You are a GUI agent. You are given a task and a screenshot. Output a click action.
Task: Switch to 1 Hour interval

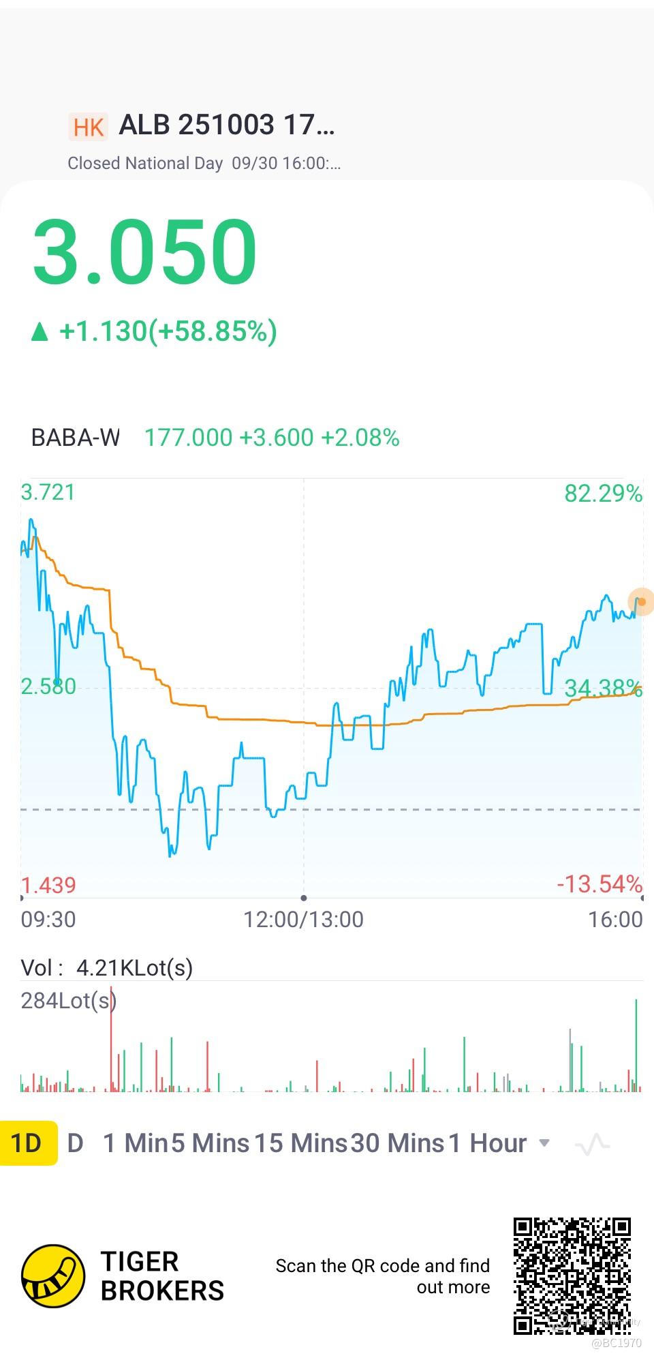click(487, 1143)
